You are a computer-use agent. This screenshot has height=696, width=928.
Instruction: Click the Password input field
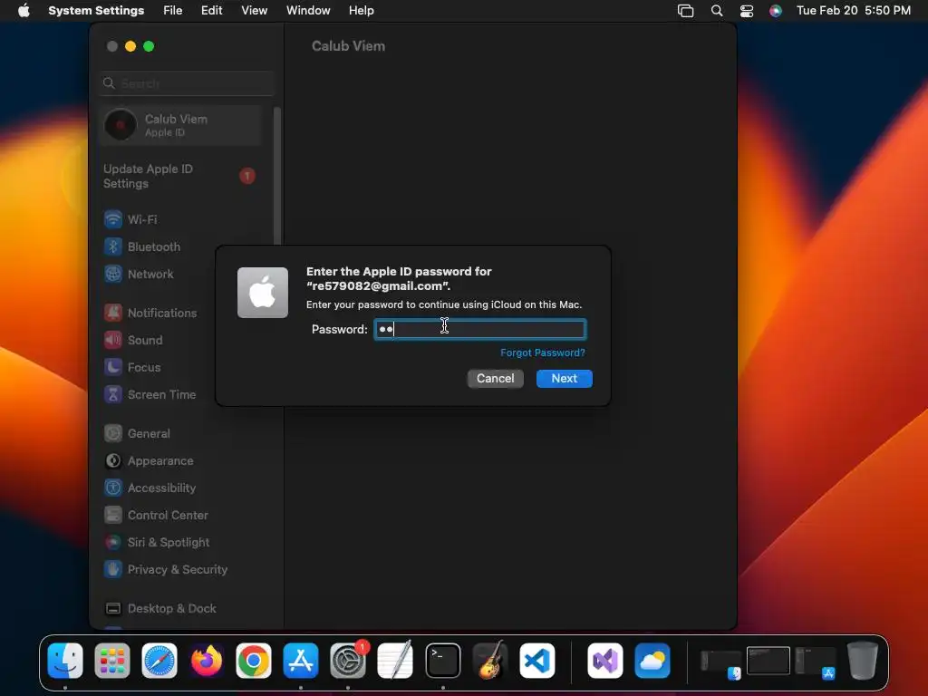pyautogui.click(x=480, y=329)
